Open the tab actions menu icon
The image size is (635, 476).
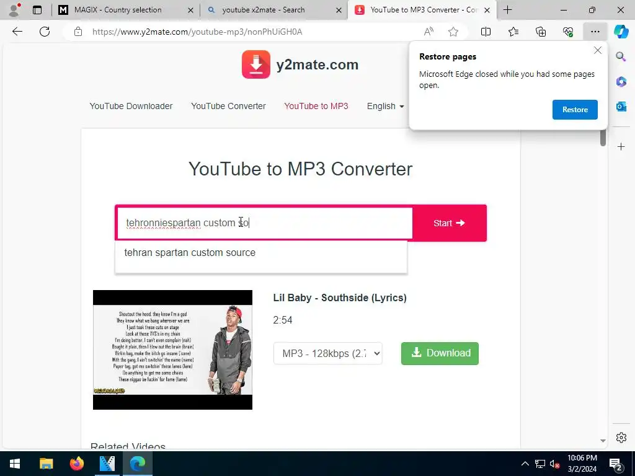[x=37, y=10]
